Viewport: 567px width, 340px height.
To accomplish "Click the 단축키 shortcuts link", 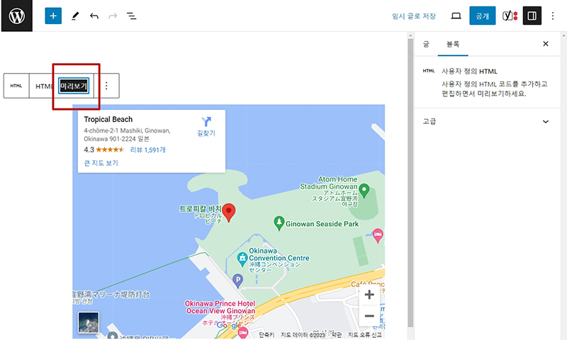I will 266,335.
